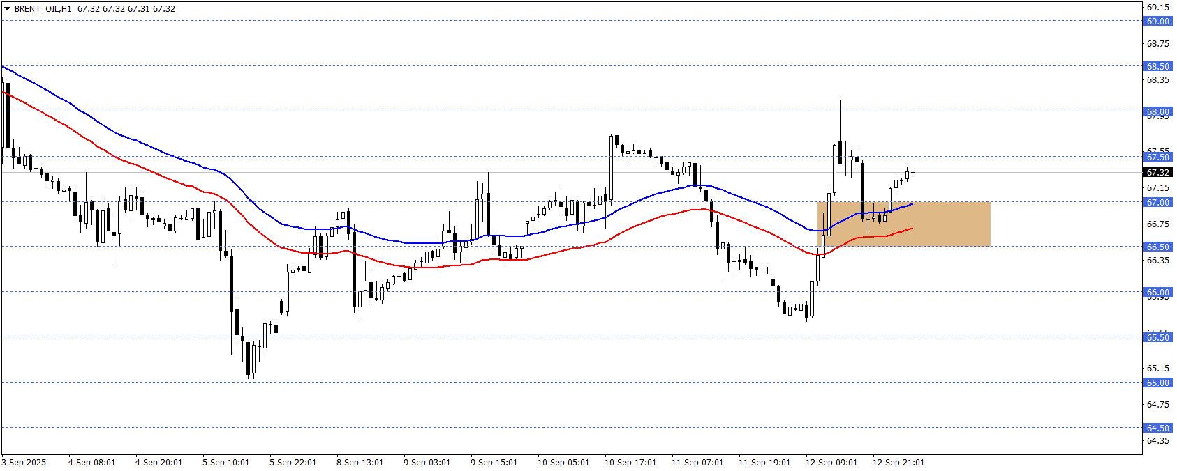Click the 68.35 price scale value
This screenshot has height=471, width=1177.
click(x=1157, y=79)
